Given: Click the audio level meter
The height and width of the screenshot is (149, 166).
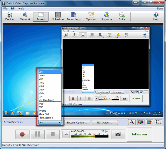Looking at the screenshot, I should [90, 136].
